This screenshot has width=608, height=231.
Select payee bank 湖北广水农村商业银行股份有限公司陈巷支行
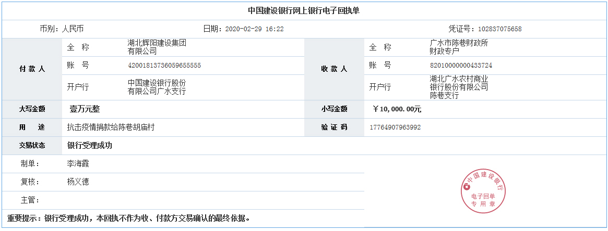(459, 87)
